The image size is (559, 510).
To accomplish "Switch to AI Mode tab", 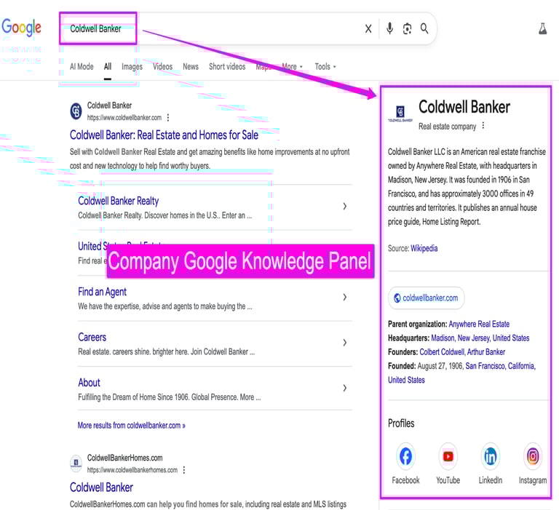I will (82, 67).
